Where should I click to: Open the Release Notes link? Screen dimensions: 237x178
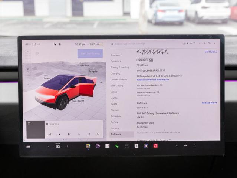pyautogui.click(x=209, y=103)
